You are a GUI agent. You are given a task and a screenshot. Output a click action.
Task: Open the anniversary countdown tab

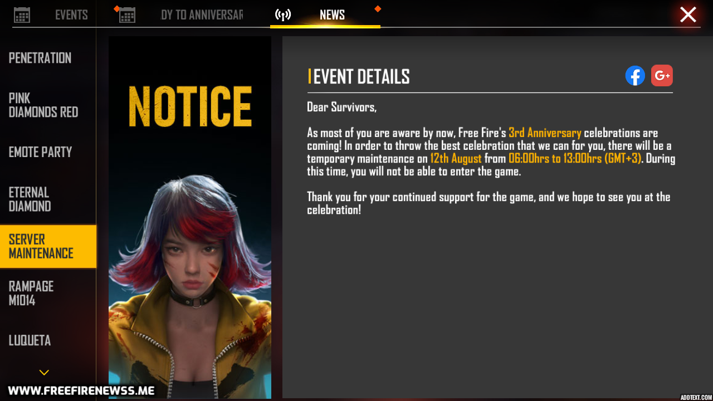(x=202, y=15)
